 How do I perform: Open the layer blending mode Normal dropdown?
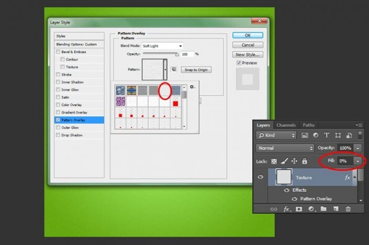tap(285, 148)
